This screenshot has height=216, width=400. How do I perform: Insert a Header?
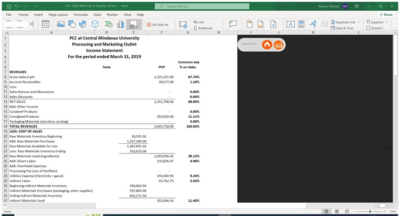[250, 24]
